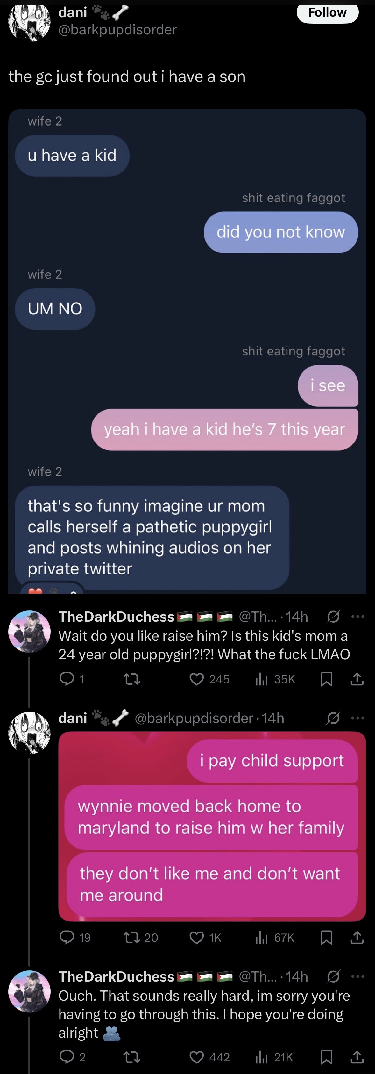
Task: Bookmark TheDarkDuchess's first comment
Action: 327,679
